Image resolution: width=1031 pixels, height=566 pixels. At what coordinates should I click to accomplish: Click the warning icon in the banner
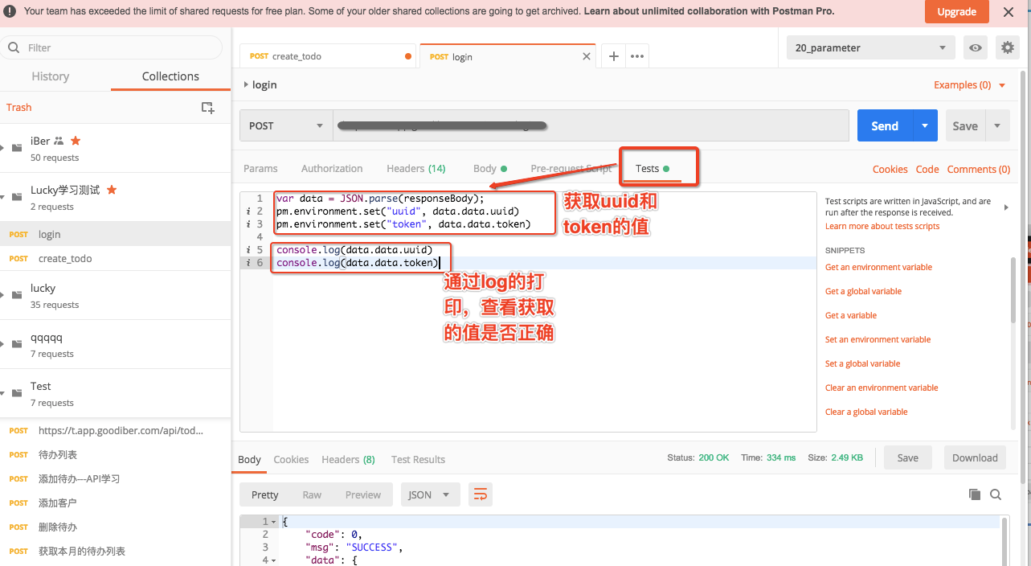[x=11, y=11]
